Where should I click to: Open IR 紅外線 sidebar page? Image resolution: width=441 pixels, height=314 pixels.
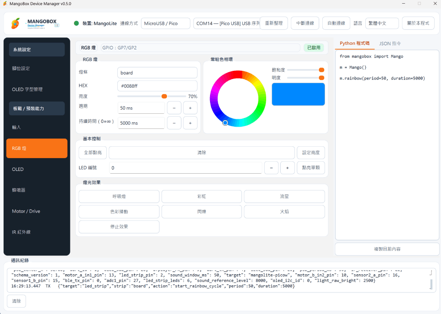(x=37, y=232)
